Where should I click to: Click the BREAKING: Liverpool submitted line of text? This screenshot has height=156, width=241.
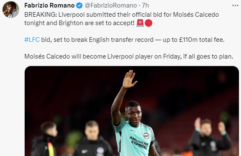pos(121,15)
